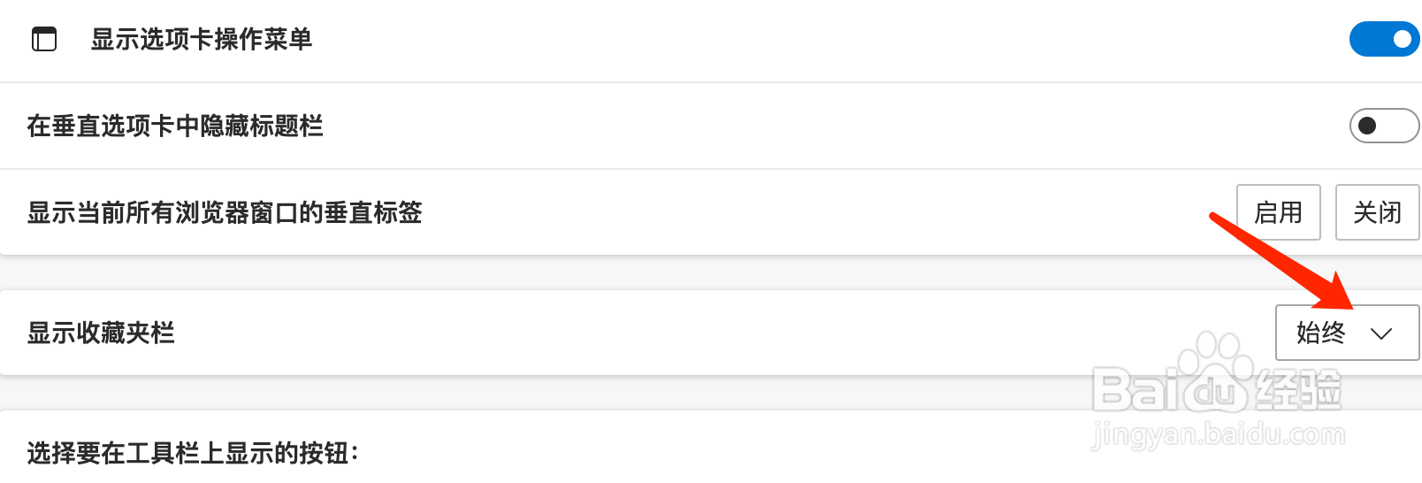Click the 经验 watermark text

[1298, 389]
